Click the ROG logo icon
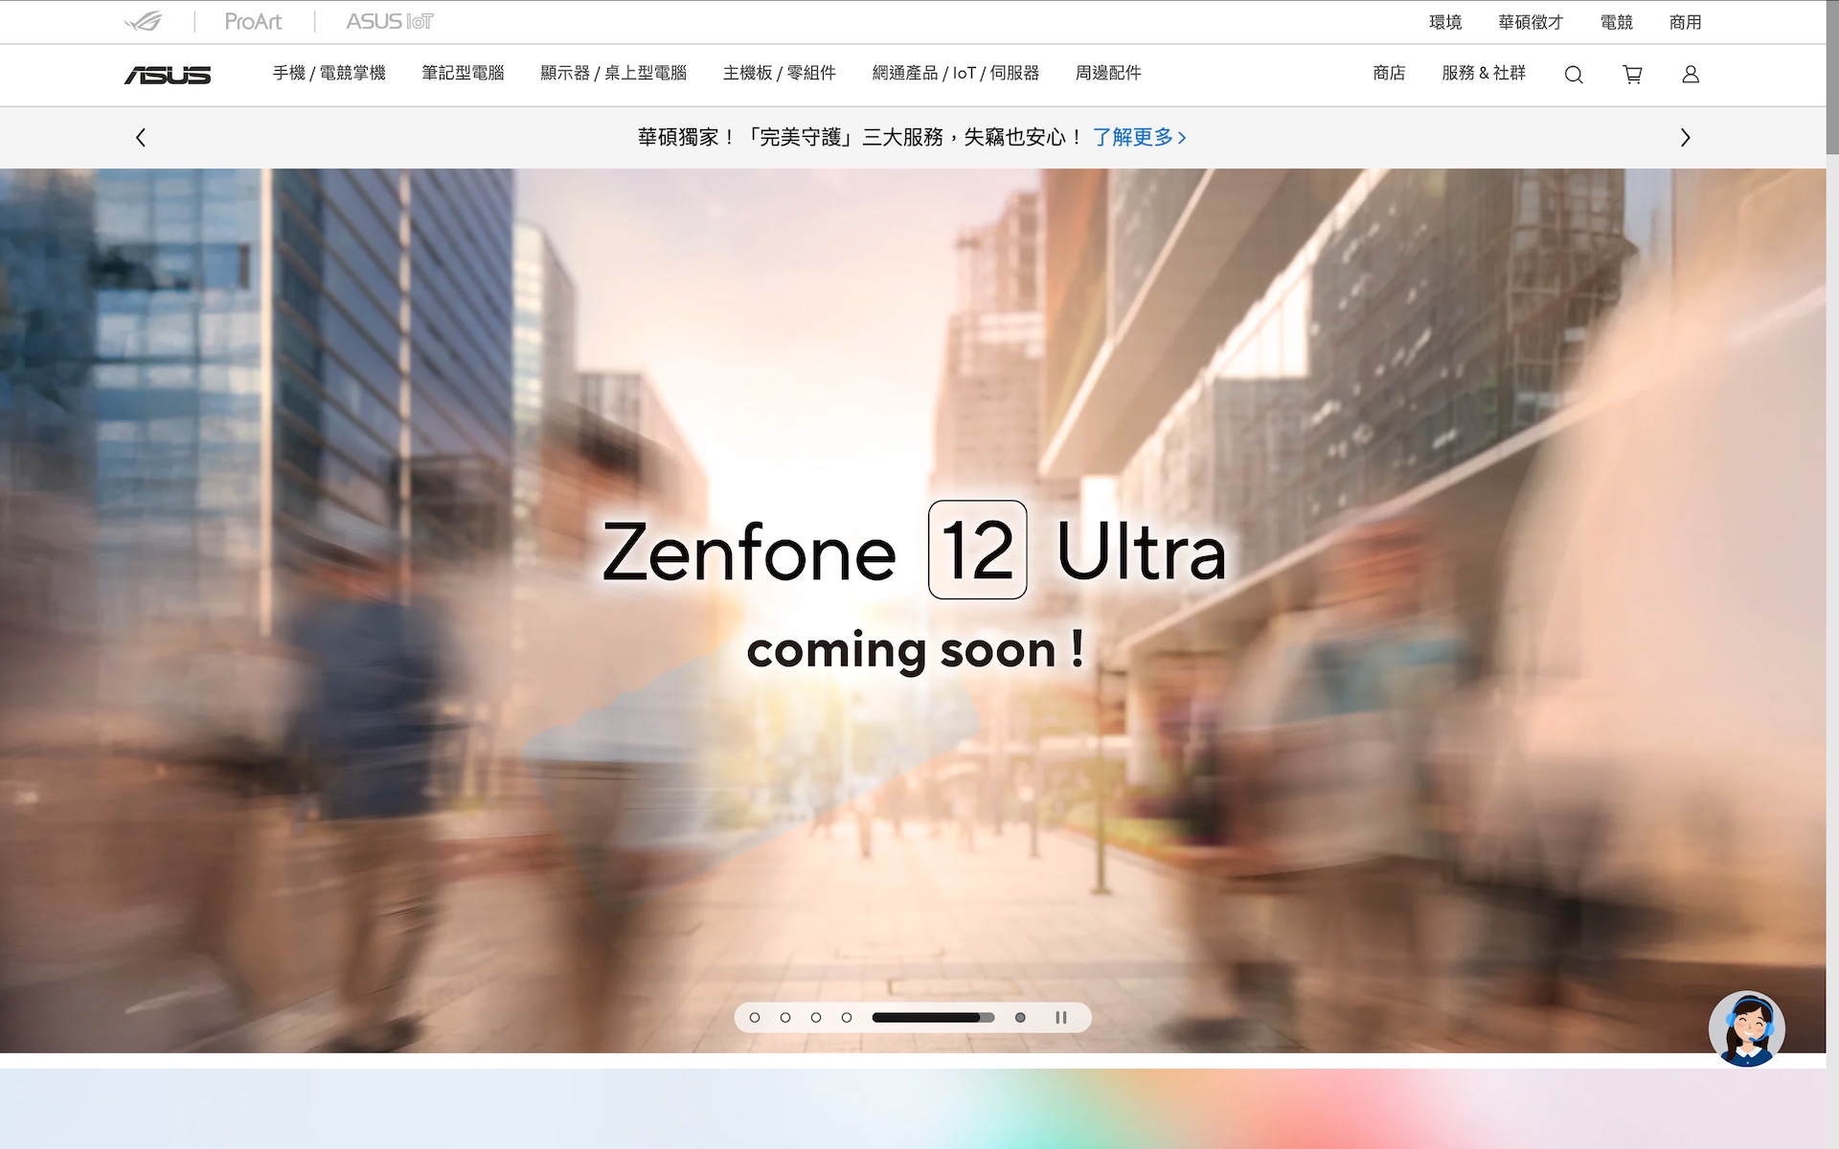The height and width of the screenshot is (1149, 1839). [x=144, y=21]
